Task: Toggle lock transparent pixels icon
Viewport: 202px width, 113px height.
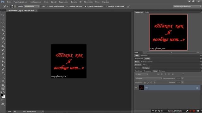Action: (x=145, y=83)
